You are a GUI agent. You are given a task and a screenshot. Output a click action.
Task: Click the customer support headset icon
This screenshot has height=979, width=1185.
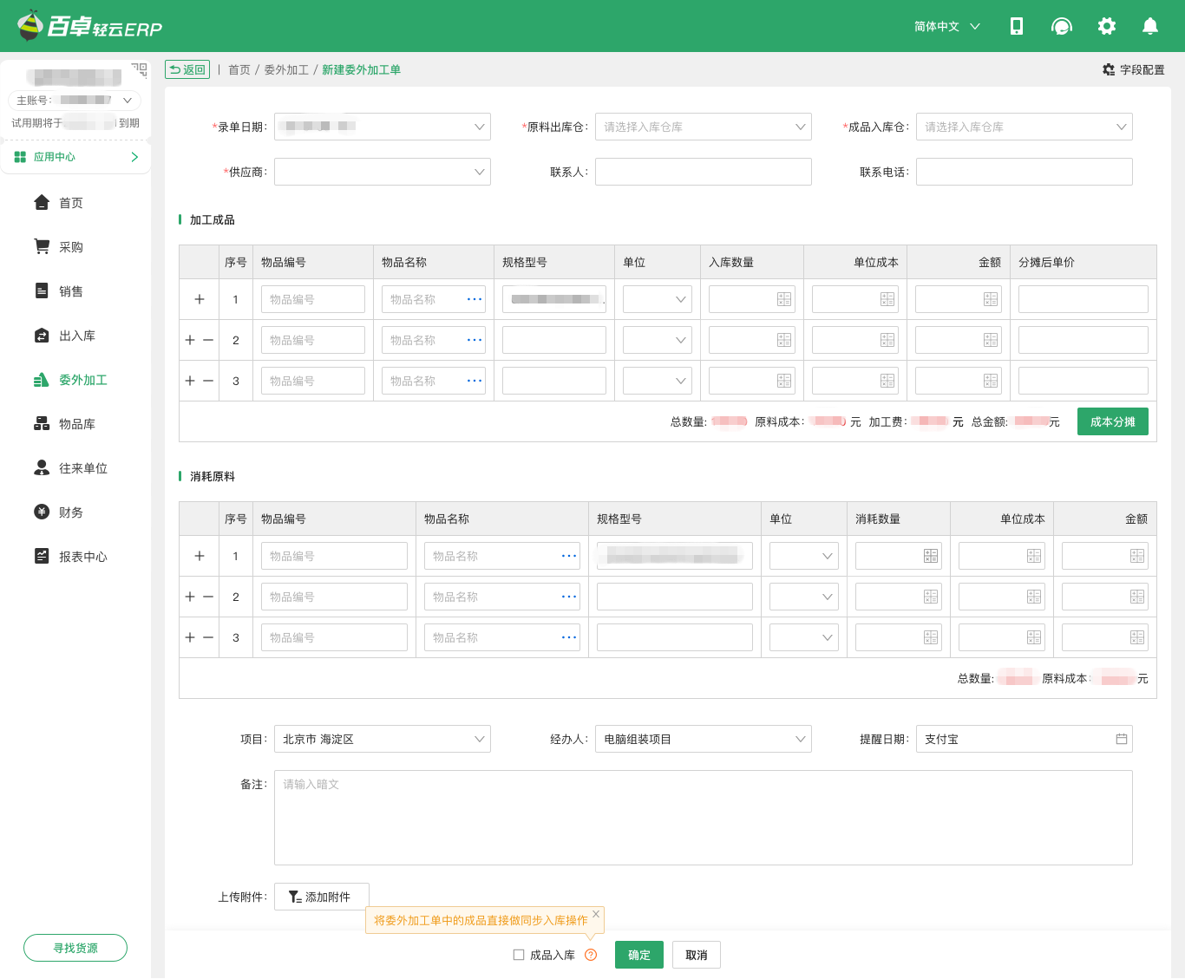pos(1061,26)
